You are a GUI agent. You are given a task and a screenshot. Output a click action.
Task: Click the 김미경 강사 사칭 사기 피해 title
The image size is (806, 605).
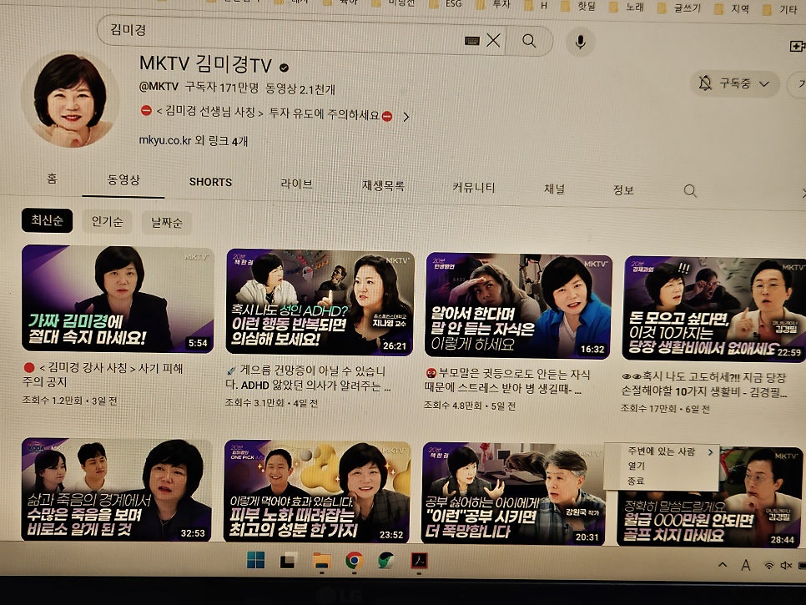coord(103,375)
